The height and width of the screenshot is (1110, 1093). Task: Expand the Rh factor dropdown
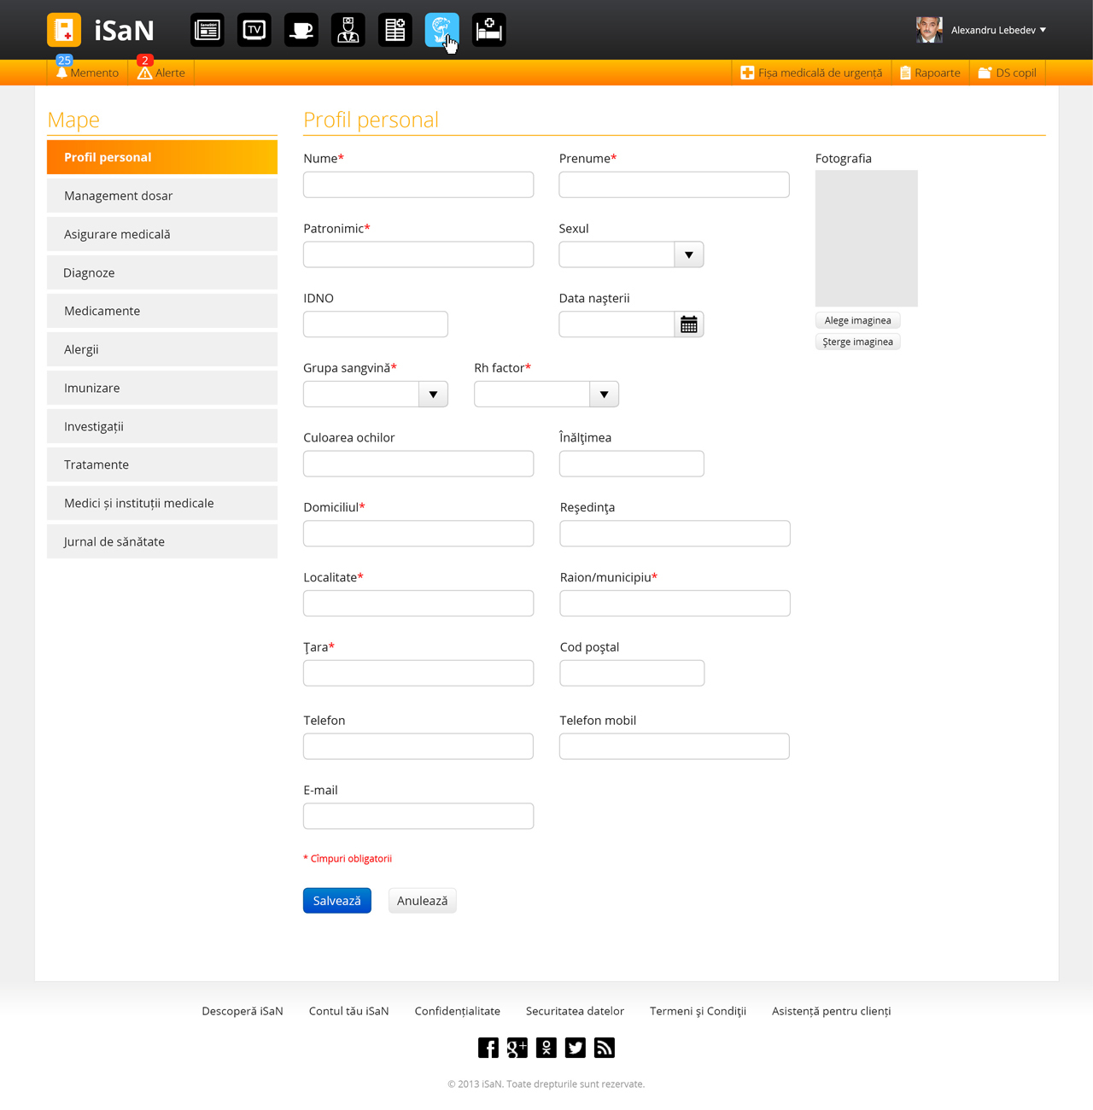[604, 394]
